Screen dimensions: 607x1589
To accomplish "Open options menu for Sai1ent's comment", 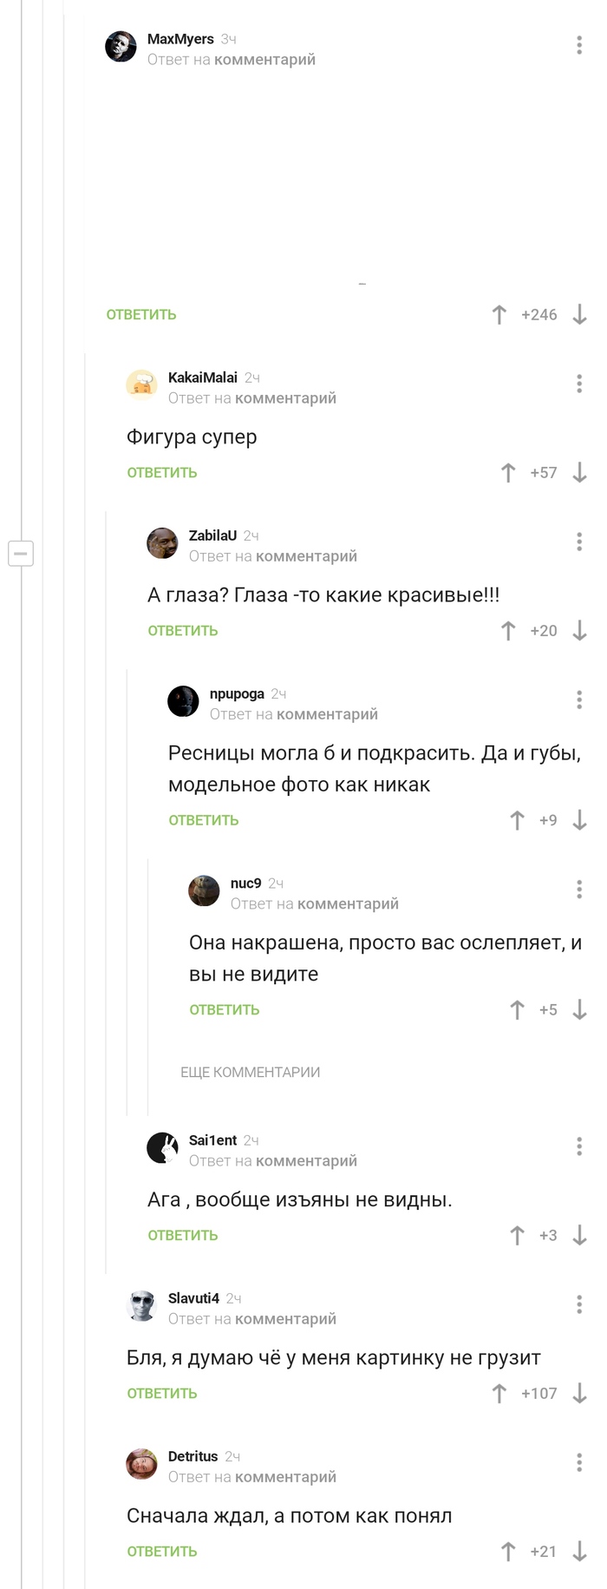I will pyautogui.click(x=579, y=1146).
